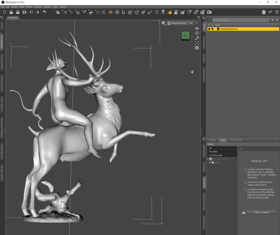
Task: Open the Edit menu
Action: [8, 7]
